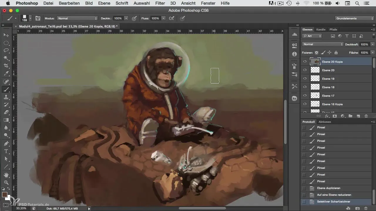Select the Pen tool

click(6, 144)
